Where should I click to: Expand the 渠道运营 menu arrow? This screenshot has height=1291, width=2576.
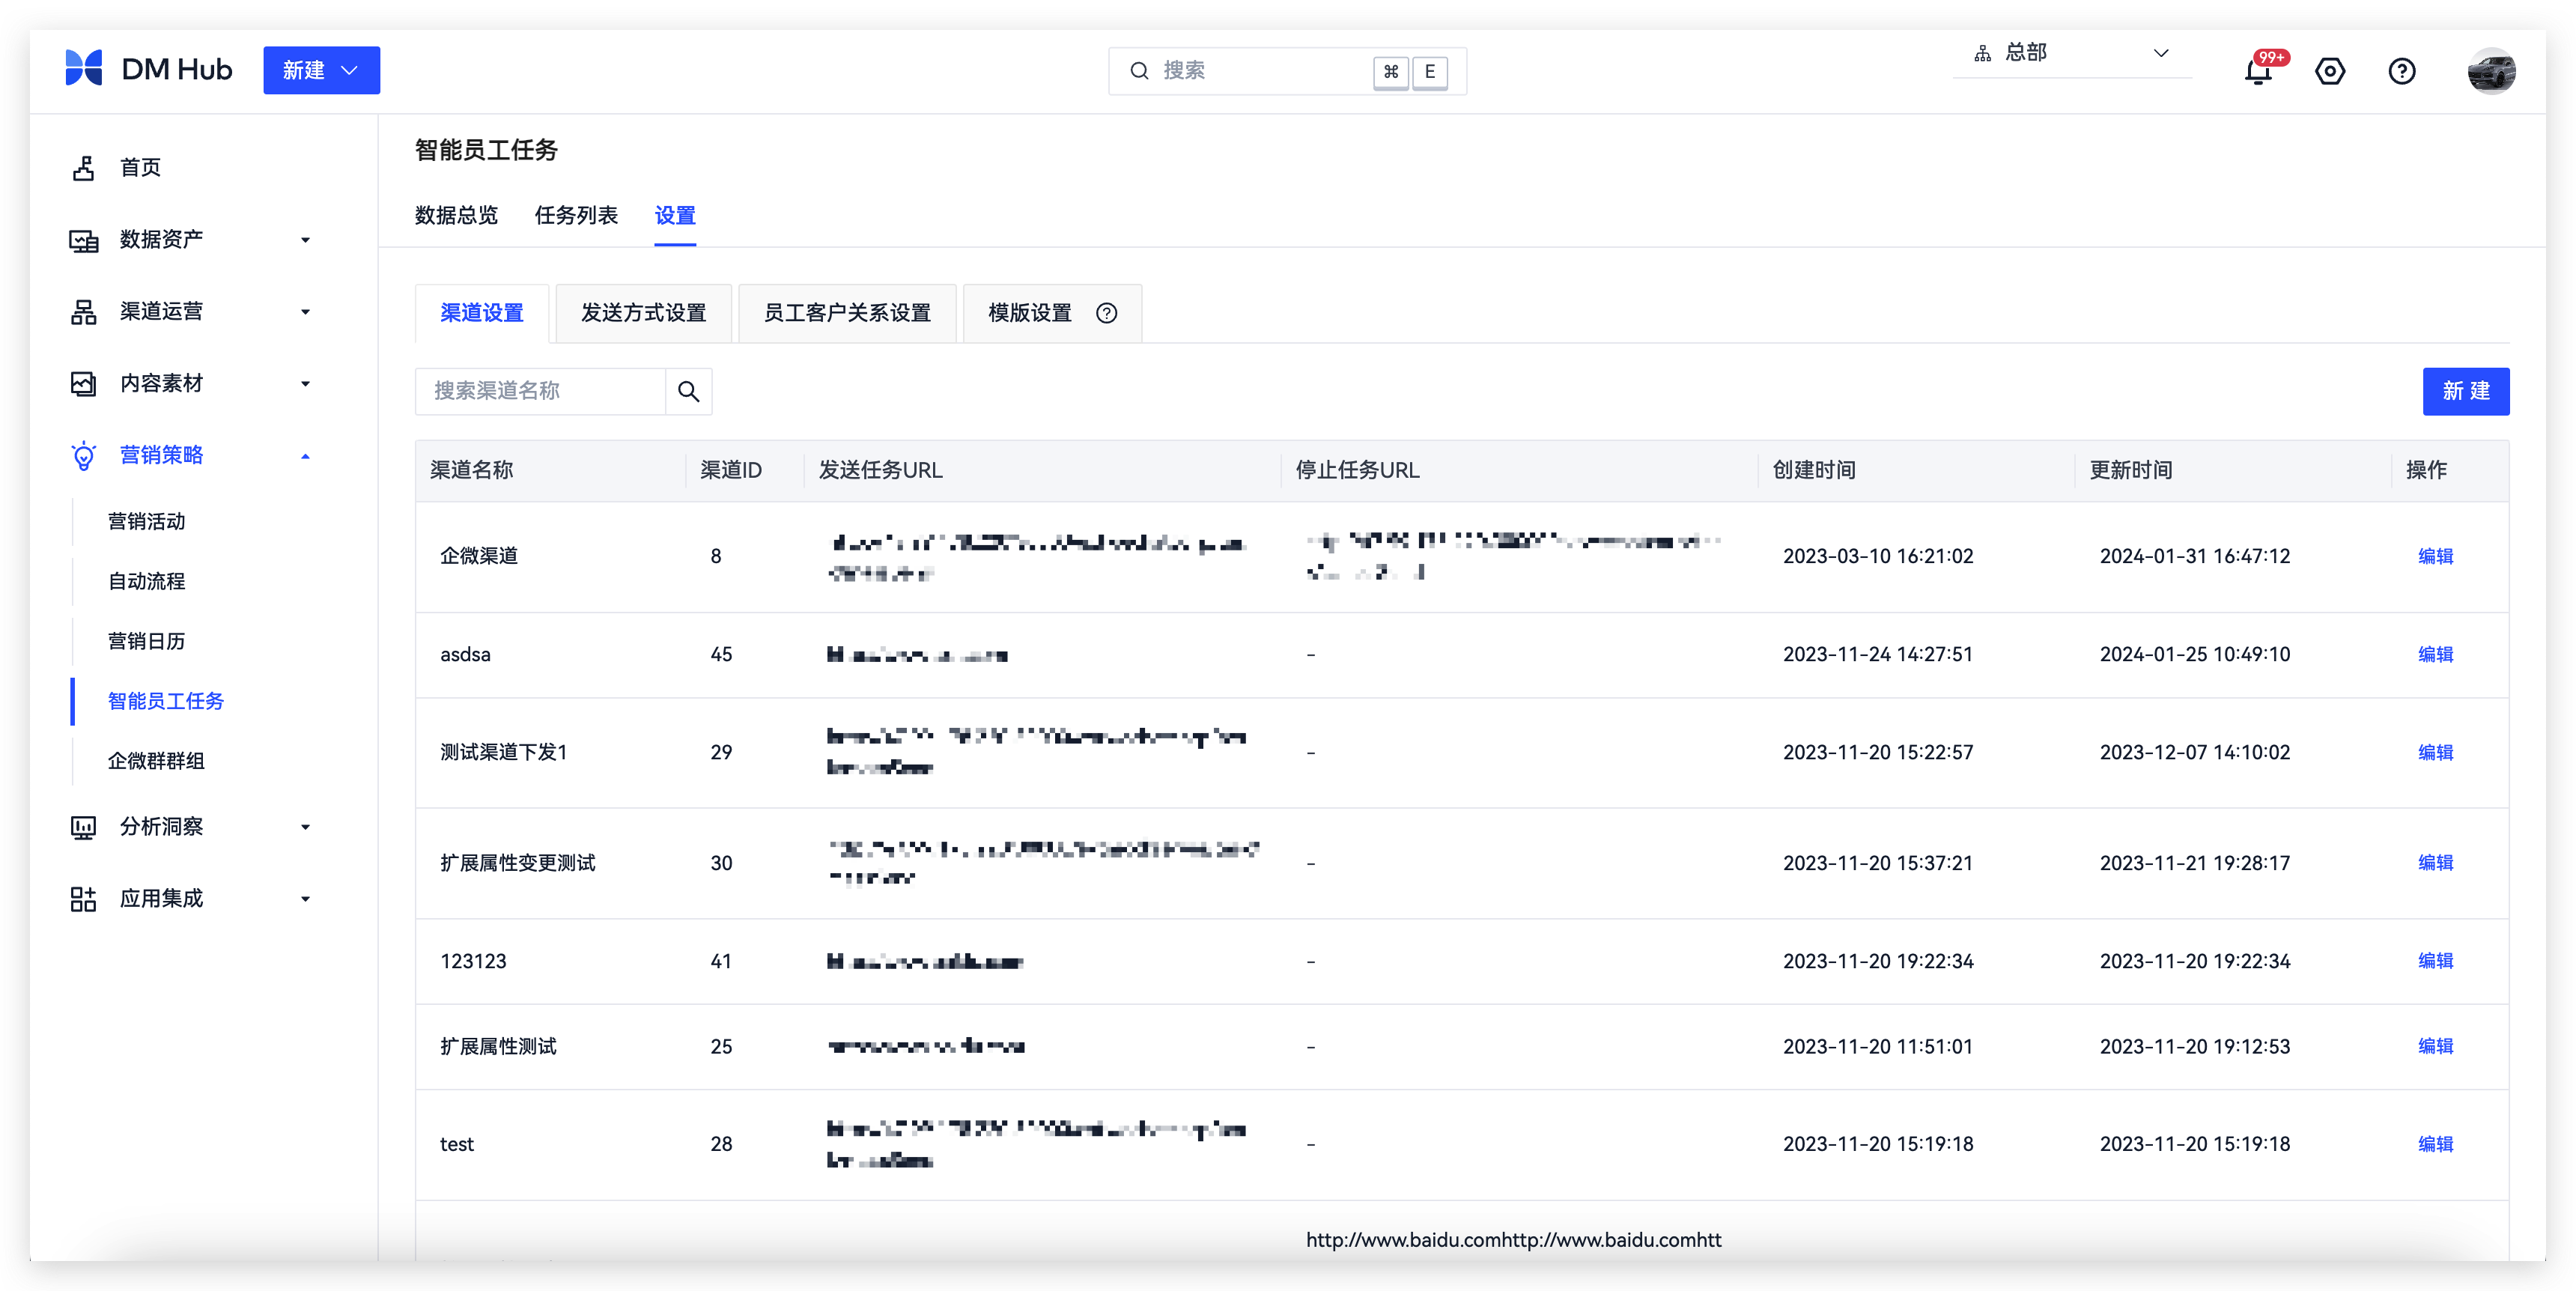click(305, 312)
